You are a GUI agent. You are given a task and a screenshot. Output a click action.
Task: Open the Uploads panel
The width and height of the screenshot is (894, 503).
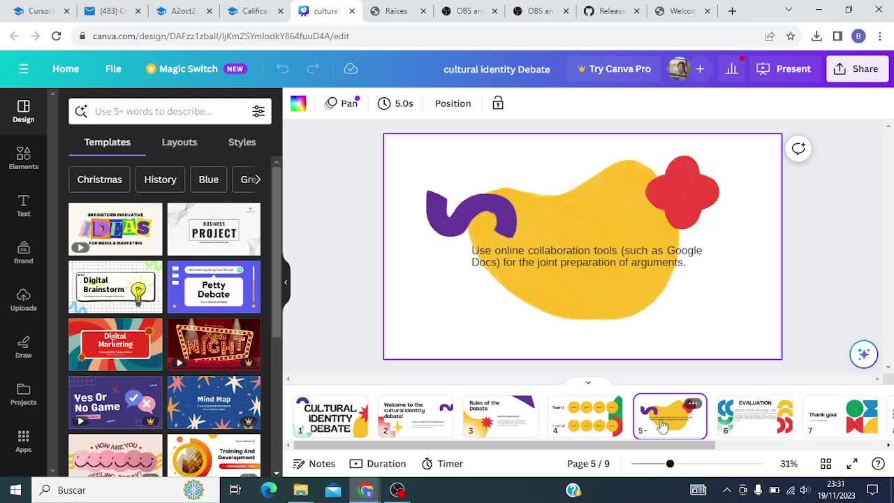click(x=23, y=300)
